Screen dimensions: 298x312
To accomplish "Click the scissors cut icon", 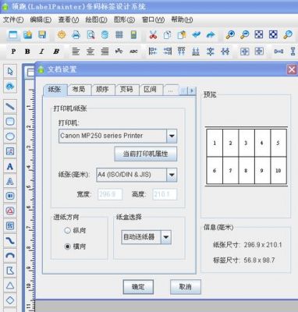I will (x=154, y=34).
